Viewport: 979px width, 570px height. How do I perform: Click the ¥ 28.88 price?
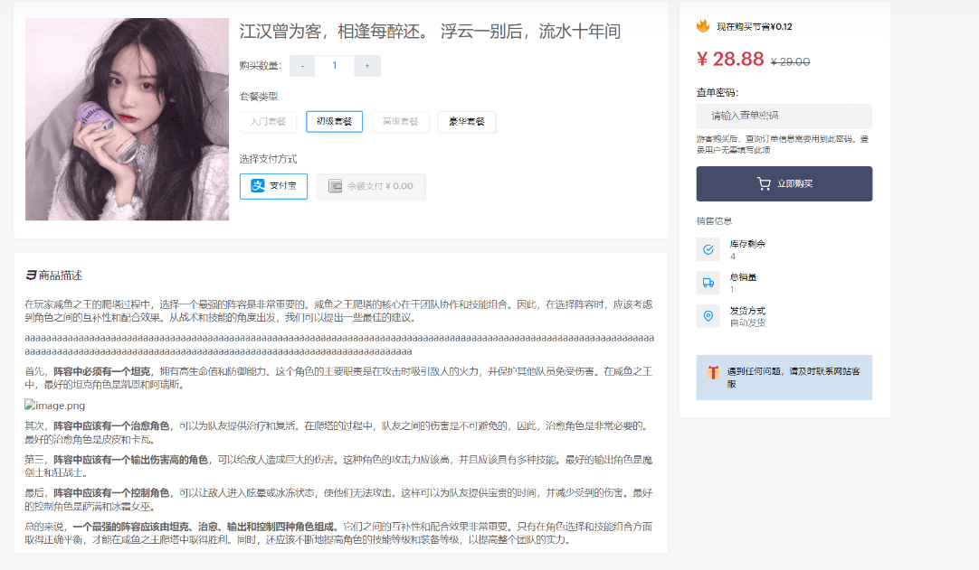[730, 60]
